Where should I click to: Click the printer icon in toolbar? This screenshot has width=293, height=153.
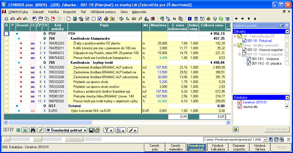coord(106,19)
